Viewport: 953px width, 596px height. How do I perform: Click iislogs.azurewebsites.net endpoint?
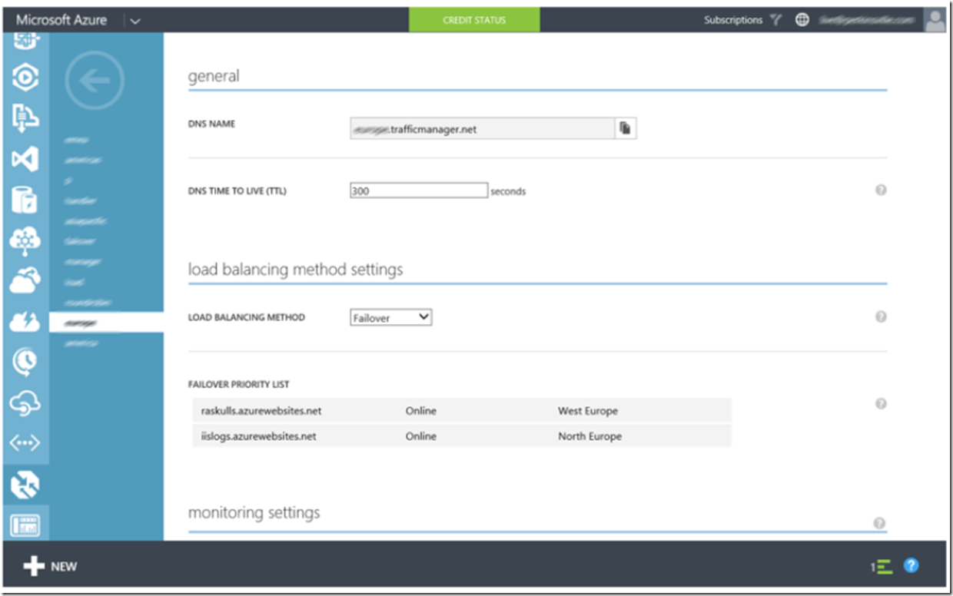pyautogui.click(x=258, y=436)
